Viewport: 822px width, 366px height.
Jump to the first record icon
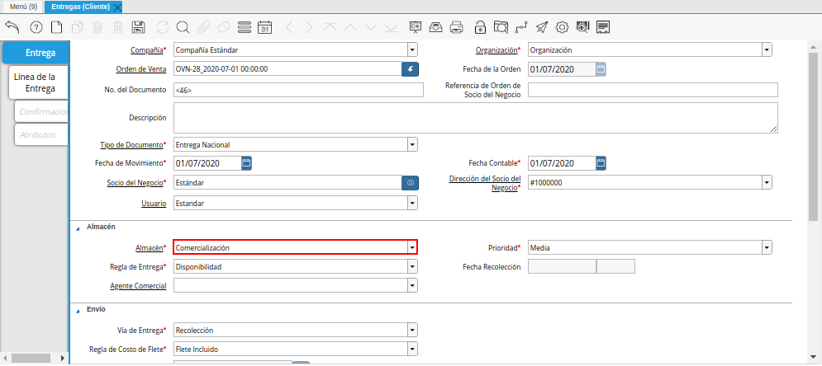330,27
